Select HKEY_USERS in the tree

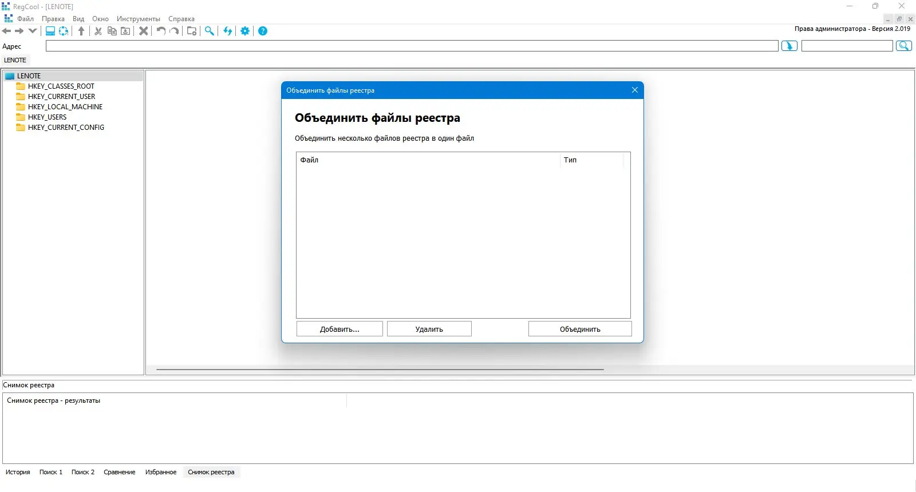(x=48, y=117)
